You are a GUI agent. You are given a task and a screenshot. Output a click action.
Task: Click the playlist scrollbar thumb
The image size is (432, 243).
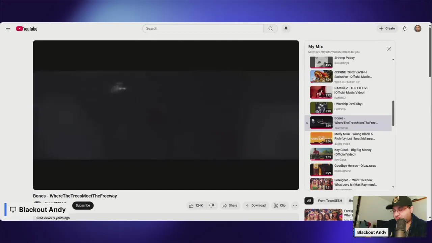(x=393, y=113)
